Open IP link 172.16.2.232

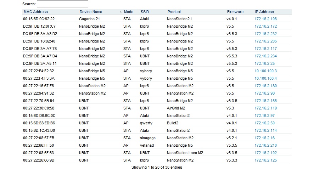pos(265,34)
